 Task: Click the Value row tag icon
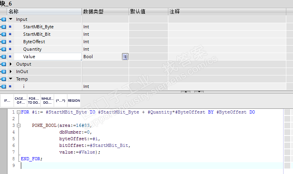[4, 57]
